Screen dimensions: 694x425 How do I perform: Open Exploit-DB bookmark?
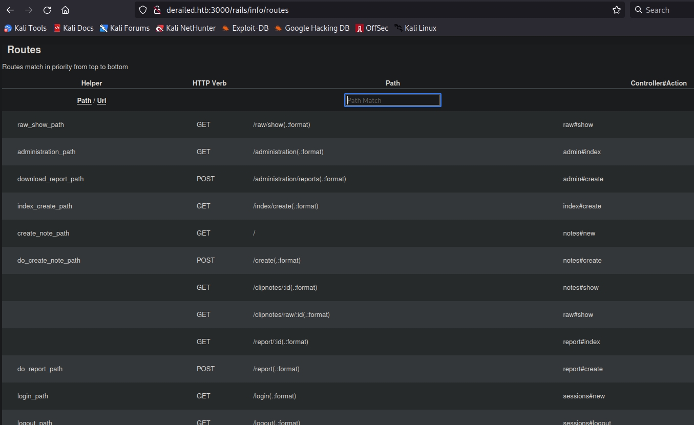point(245,28)
